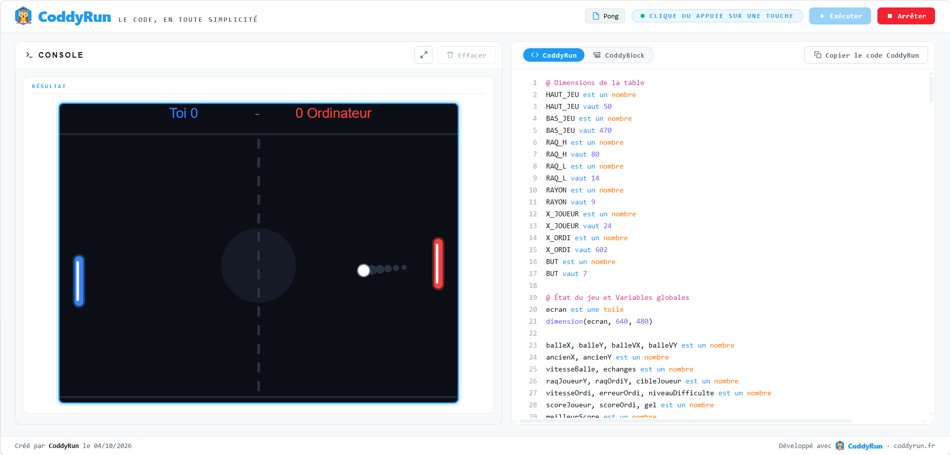Click code line 'RAQ_L vaut 14'

coord(572,178)
